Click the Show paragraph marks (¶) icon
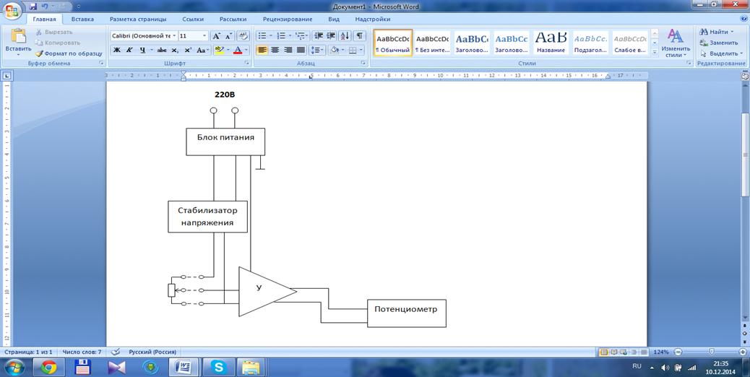Image resolution: width=750 pixels, height=377 pixels. coord(360,35)
